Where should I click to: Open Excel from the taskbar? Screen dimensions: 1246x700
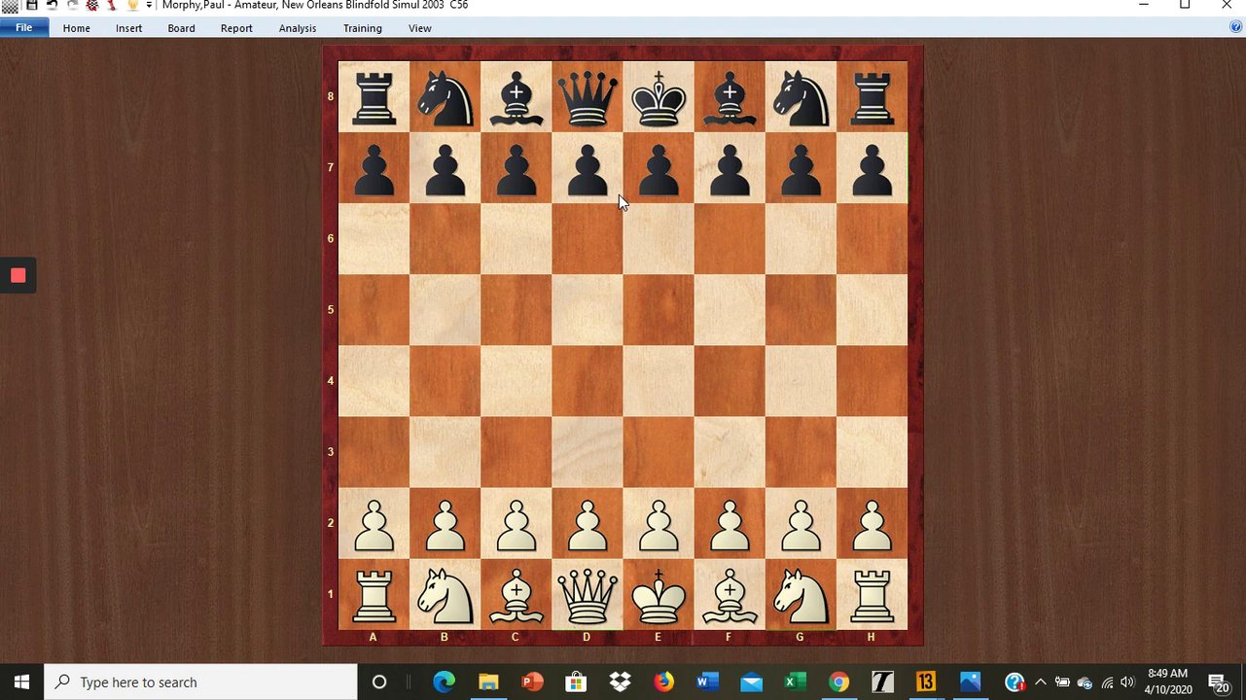pyautogui.click(x=795, y=682)
